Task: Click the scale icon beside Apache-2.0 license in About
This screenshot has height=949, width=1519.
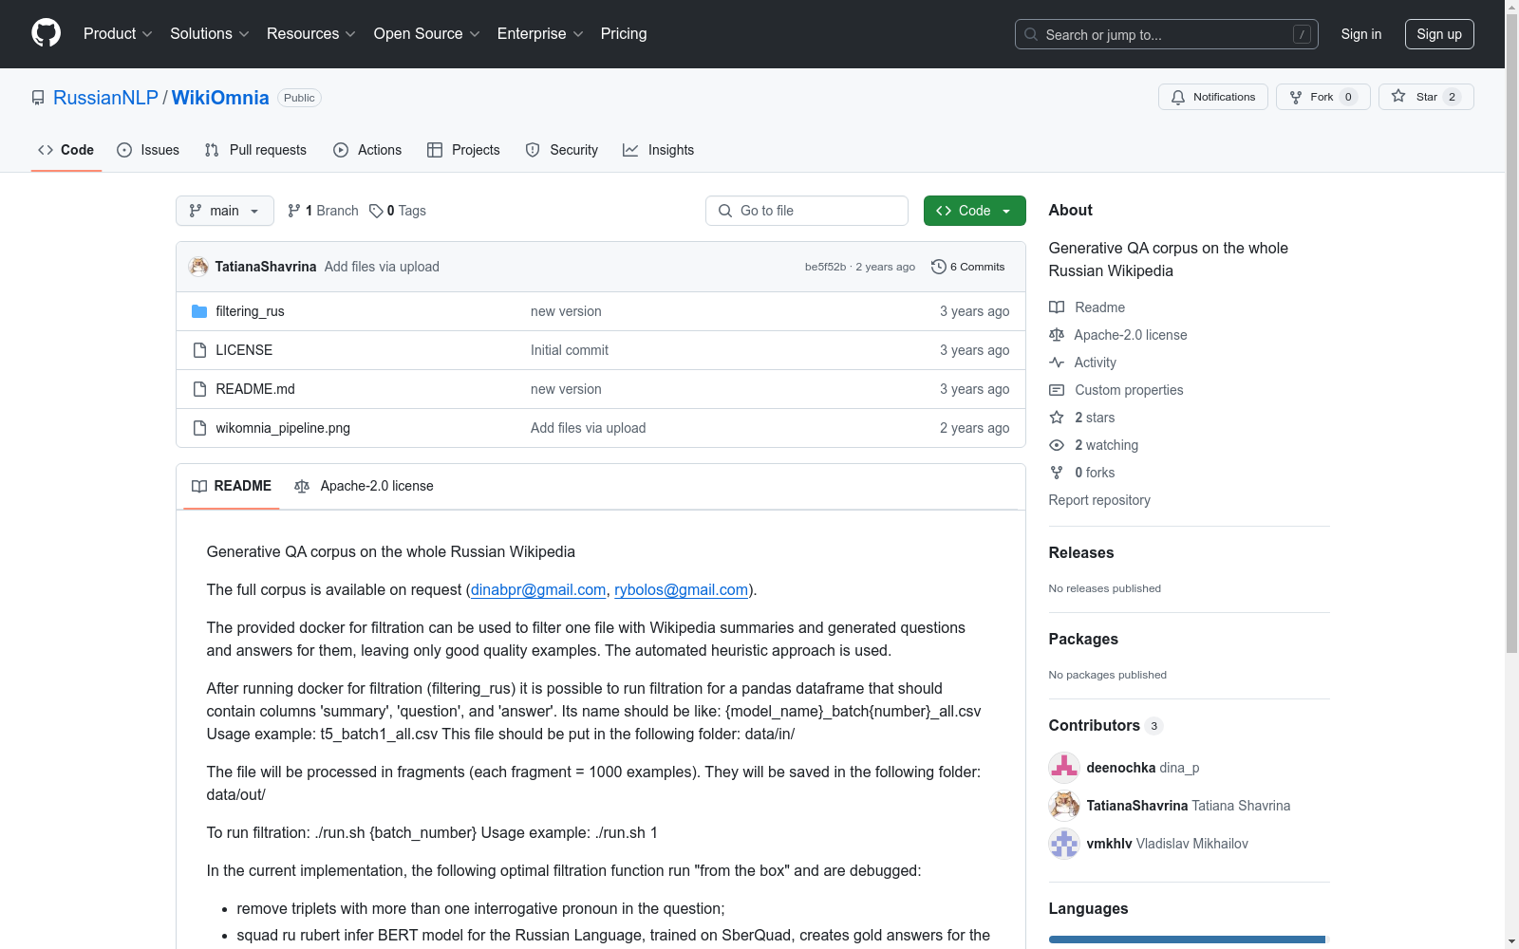Action: point(1057,335)
